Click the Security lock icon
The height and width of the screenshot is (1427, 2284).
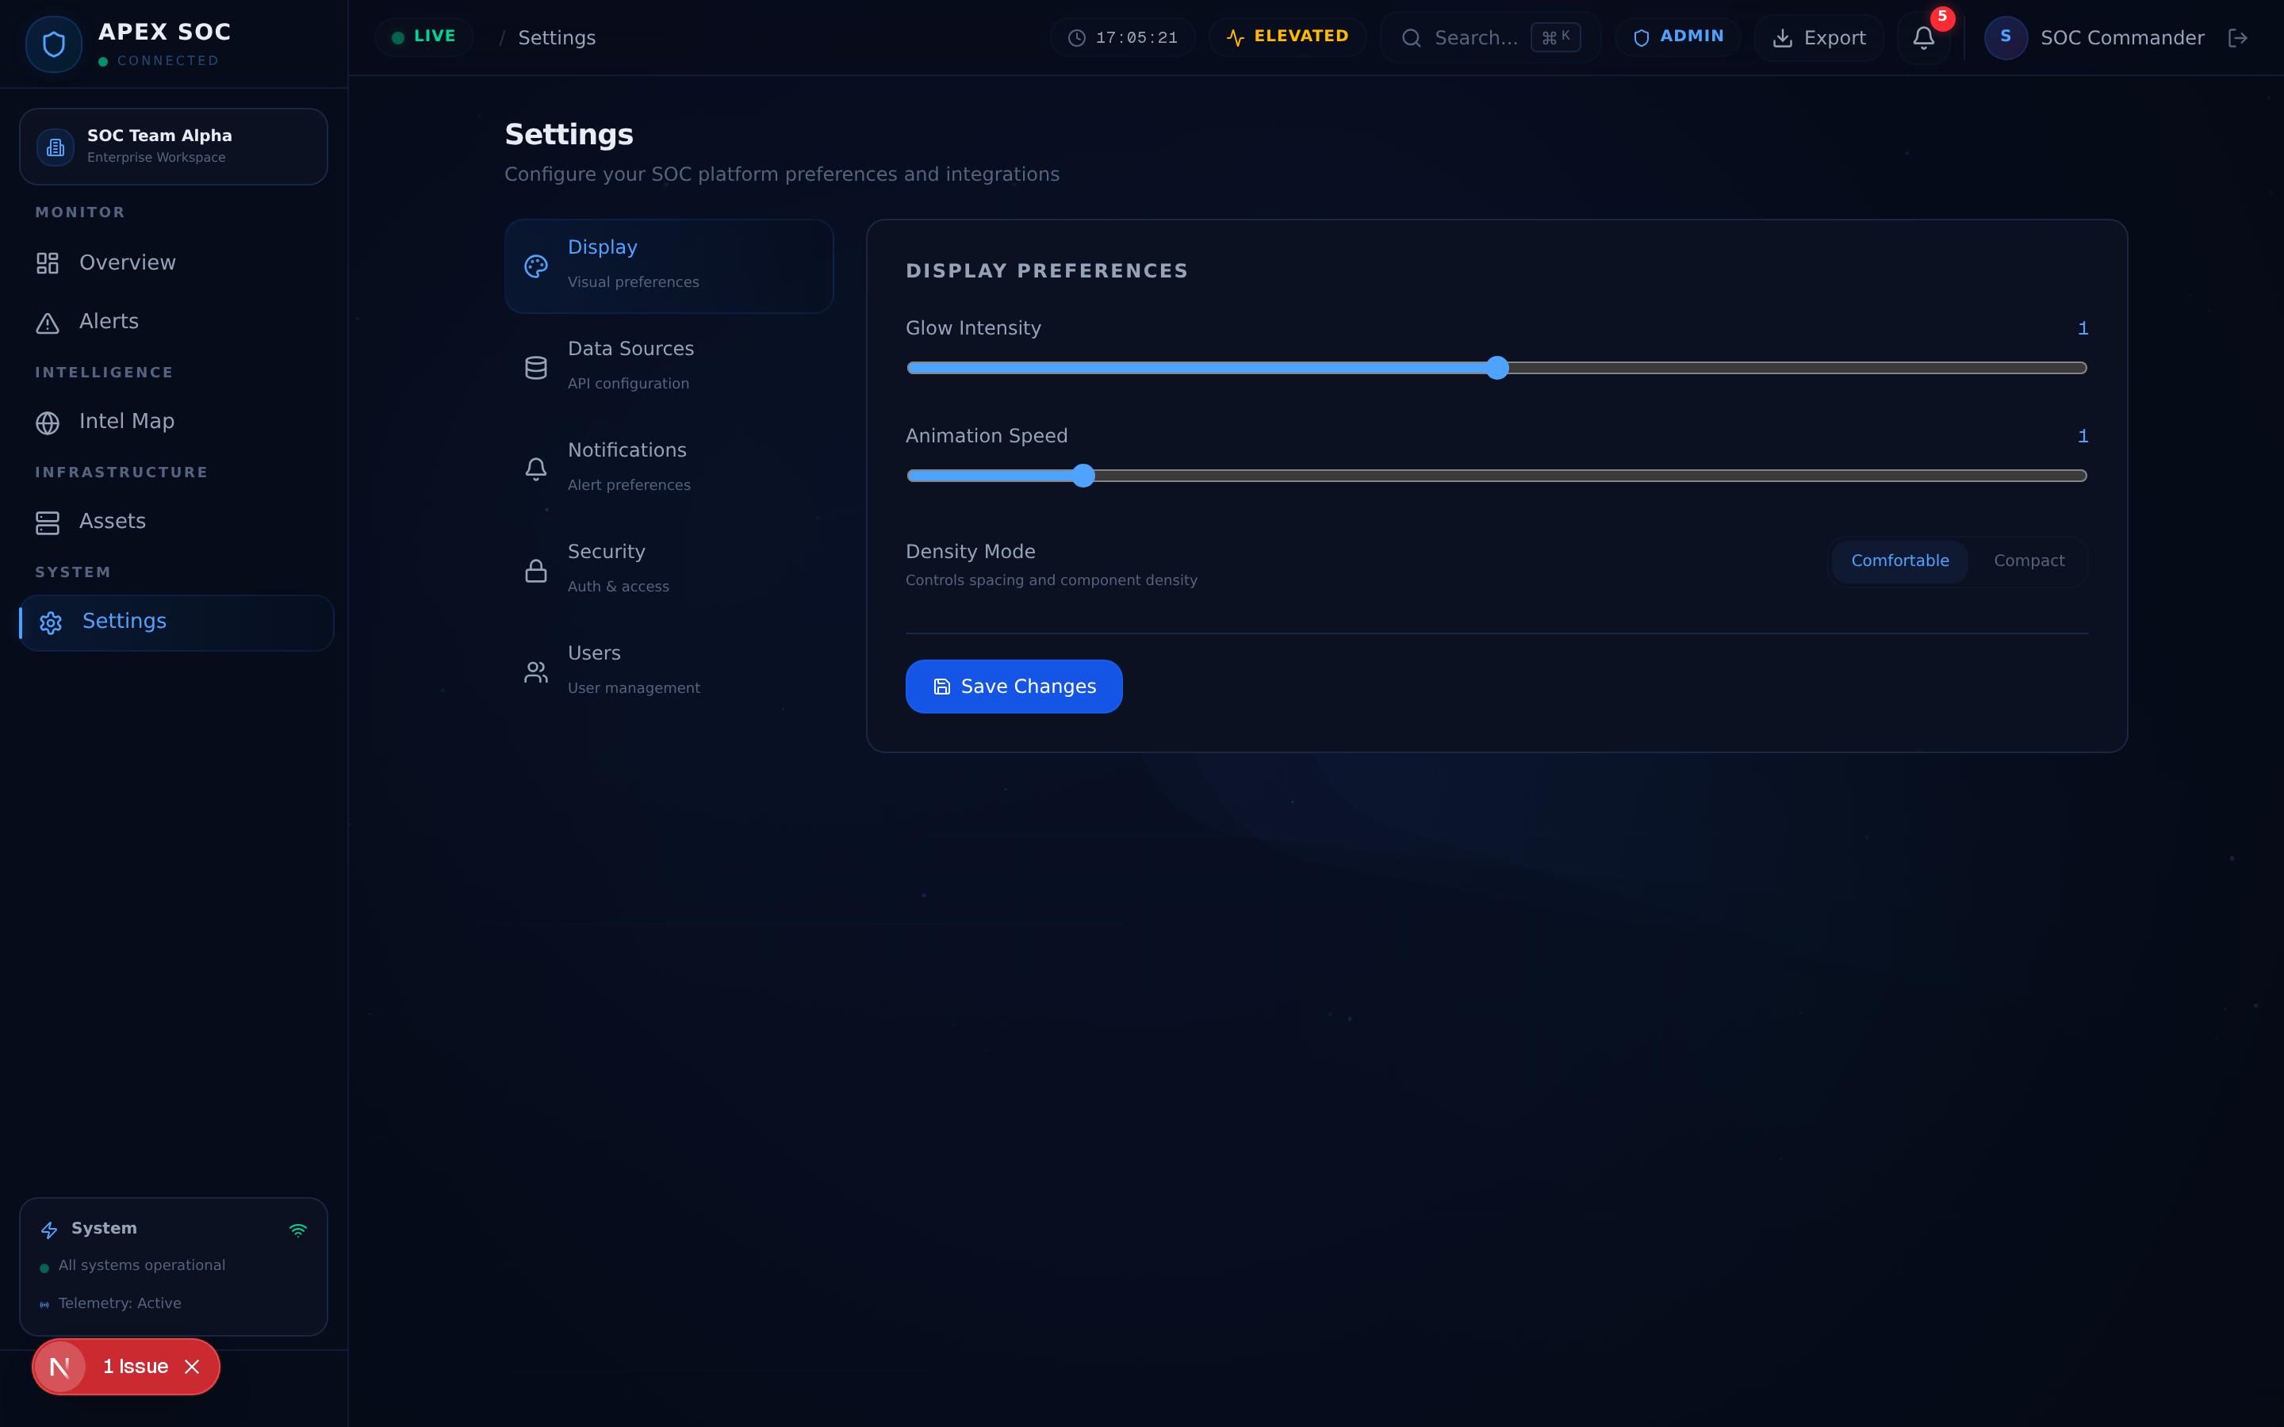[x=536, y=571]
